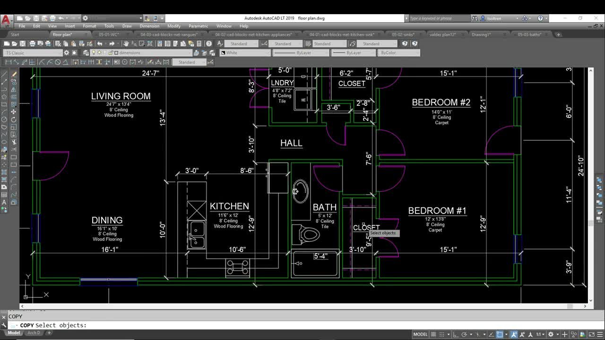Click the Plot printer icon
This screenshot has width=605, height=340.
coord(32,43)
